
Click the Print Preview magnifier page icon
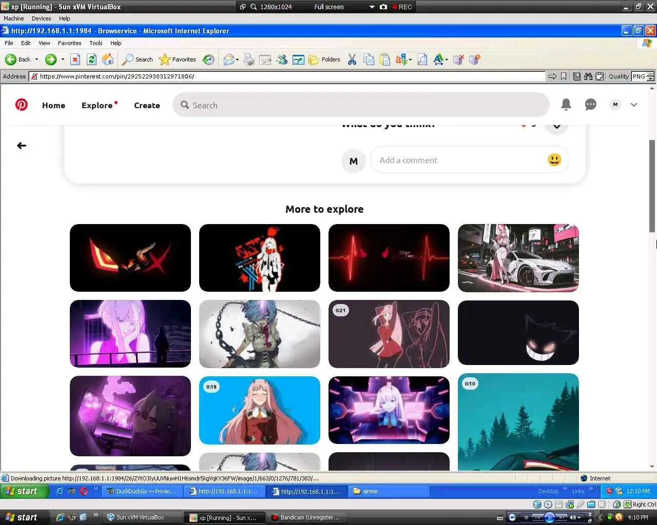(x=422, y=59)
